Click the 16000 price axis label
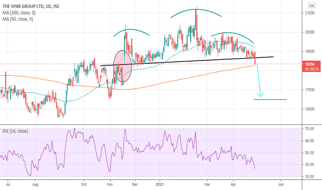322x190 pixels. point(310,109)
